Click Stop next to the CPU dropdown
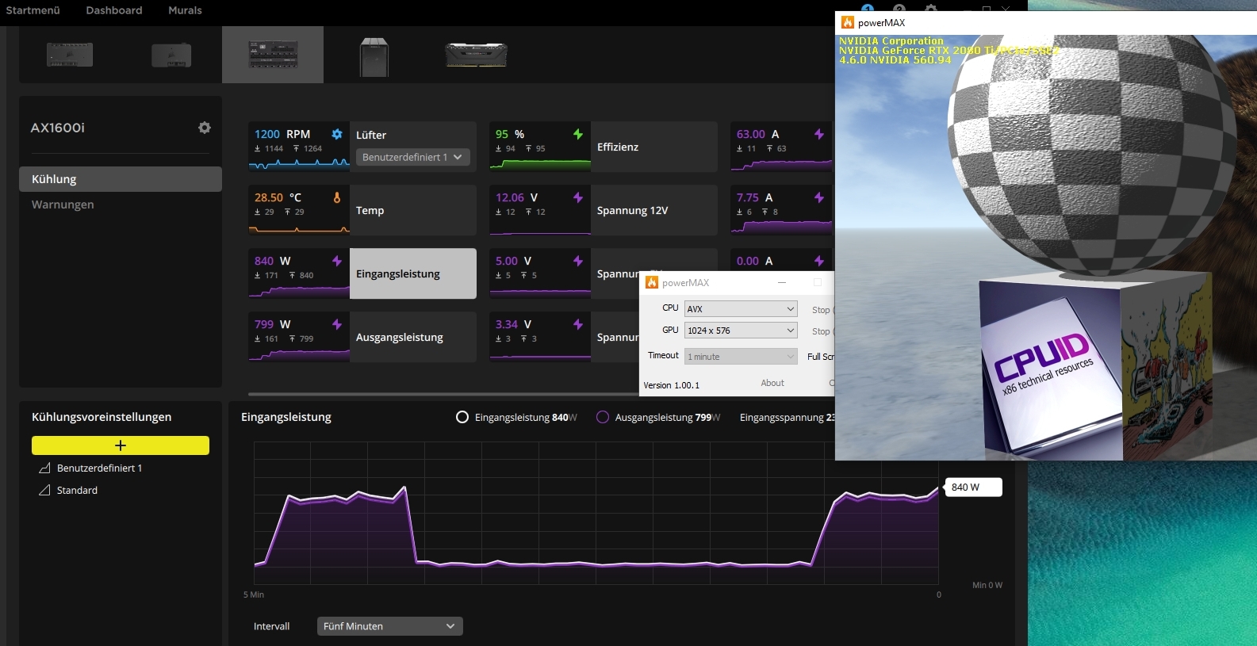Viewport: 1257px width, 646px height. pos(822,310)
